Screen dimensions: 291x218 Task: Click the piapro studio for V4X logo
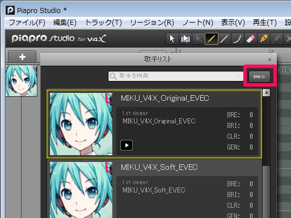[x=59, y=39]
